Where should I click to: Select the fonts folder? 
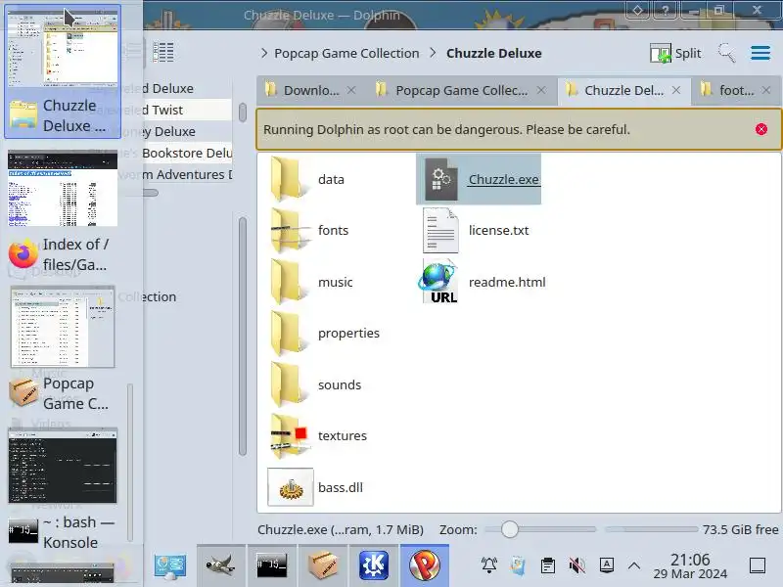(x=309, y=231)
